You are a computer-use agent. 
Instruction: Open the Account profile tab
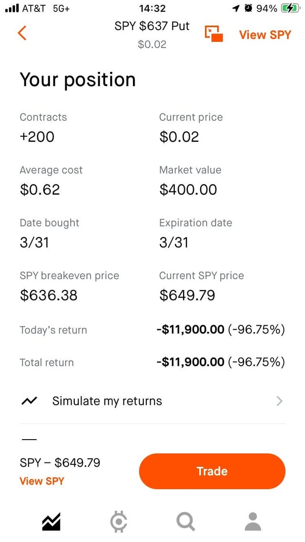click(x=253, y=521)
